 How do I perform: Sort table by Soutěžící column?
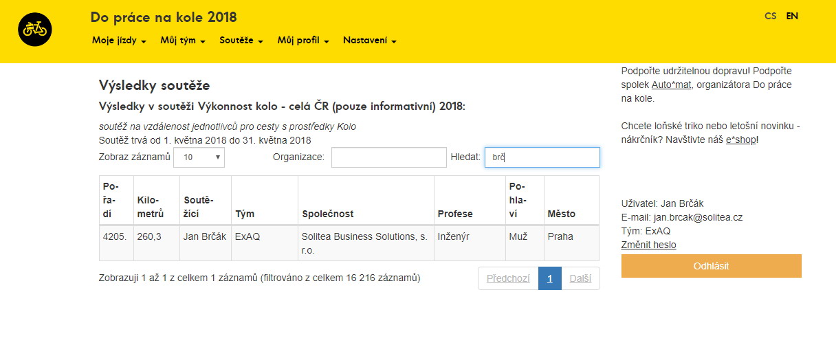click(206, 200)
